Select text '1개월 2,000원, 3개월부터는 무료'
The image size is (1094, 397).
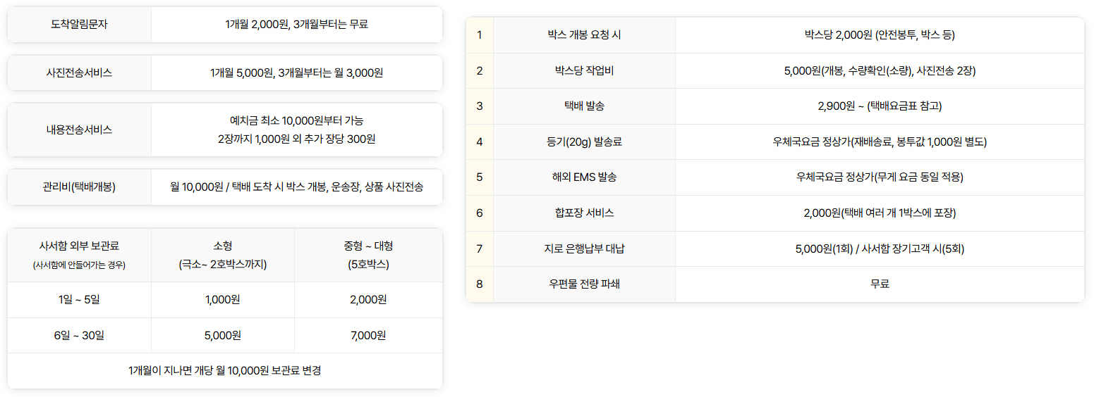pyautogui.click(x=297, y=24)
